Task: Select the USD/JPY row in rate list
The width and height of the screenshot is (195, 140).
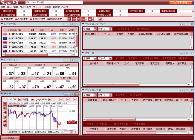Action: (39, 34)
